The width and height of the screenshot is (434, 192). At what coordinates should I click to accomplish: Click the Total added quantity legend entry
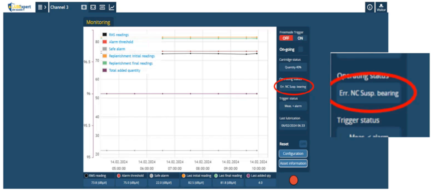(x=121, y=71)
